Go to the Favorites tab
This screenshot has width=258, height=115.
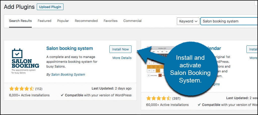[111, 21]
